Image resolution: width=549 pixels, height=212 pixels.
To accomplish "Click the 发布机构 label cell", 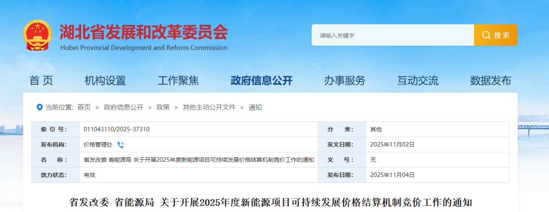I will (55, 145).
